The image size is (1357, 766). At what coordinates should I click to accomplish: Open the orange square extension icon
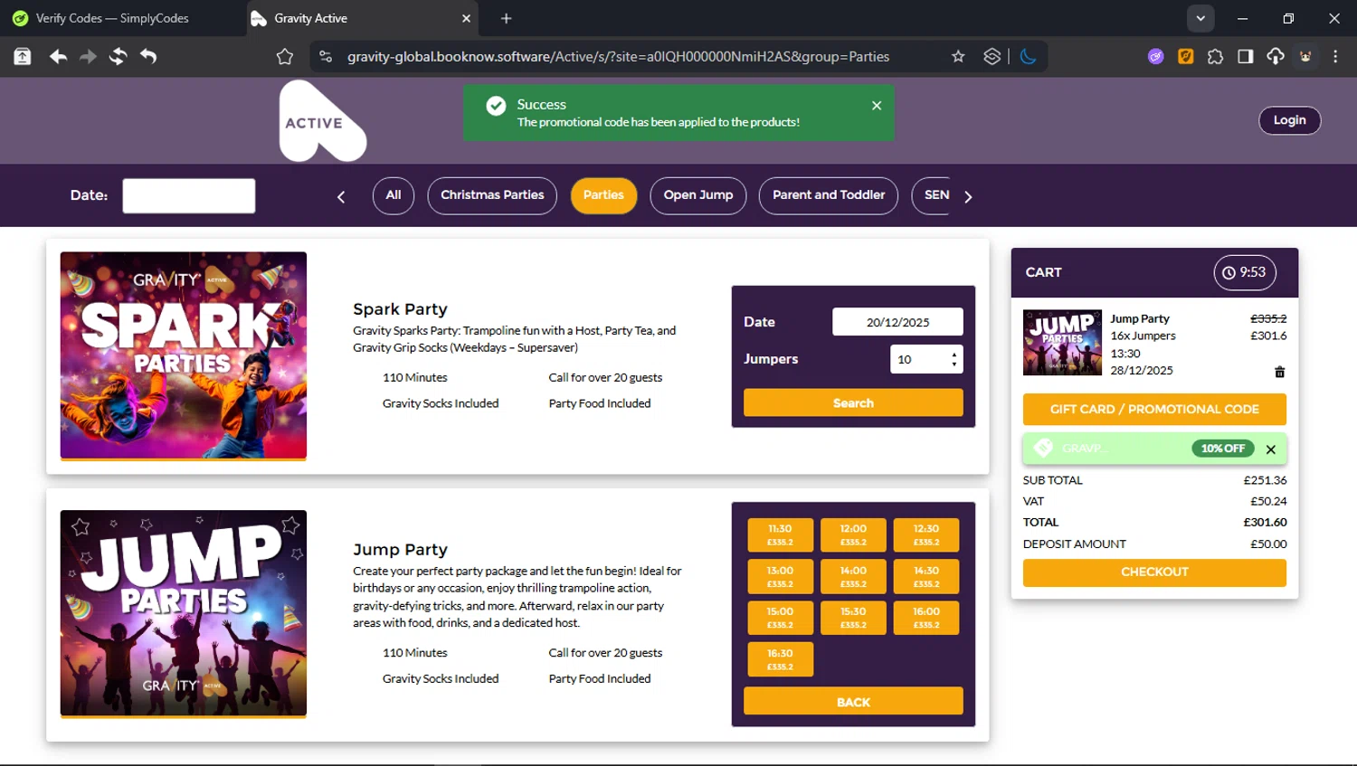[1185, 56]
